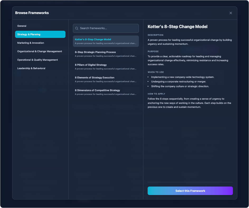
Task: Choose 8-Step Strategic Planning Process framework
Action: (x=106, y=54)
